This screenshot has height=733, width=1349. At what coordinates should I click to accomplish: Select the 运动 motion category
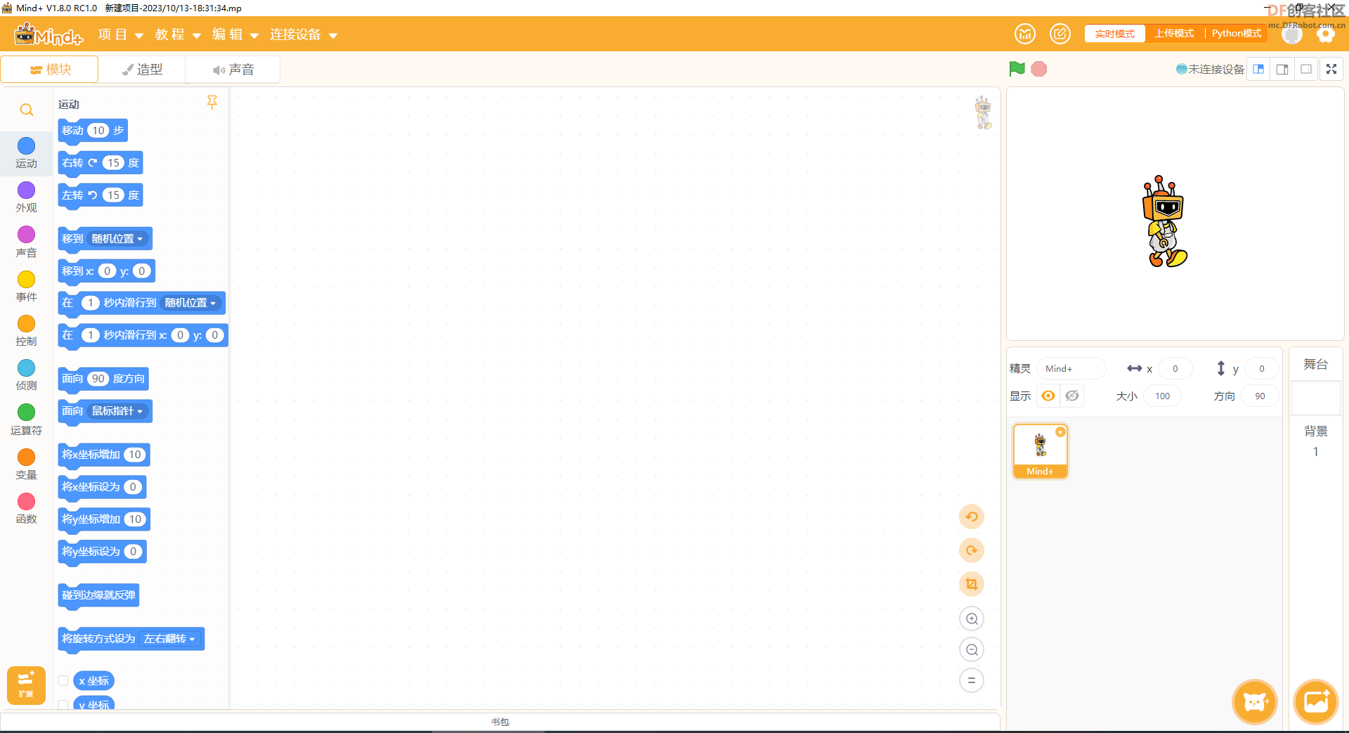point(26,153)
